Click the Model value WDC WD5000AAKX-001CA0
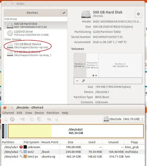147x166 pixels. (x=117, y=22)
